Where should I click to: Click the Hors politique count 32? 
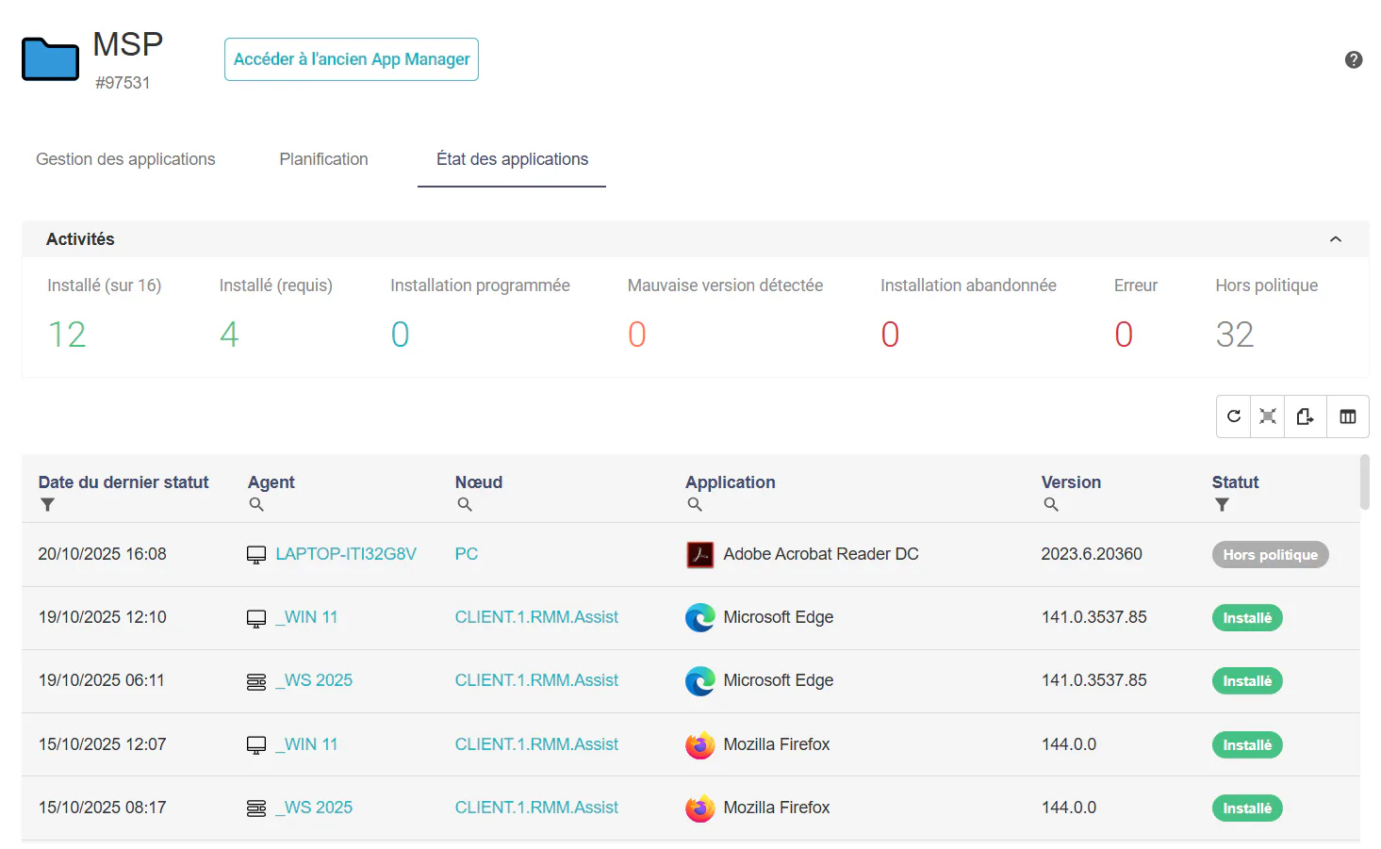1235,335
